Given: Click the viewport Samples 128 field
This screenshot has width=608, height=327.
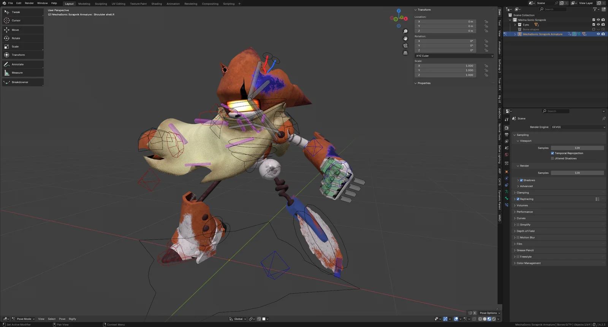Looking at the screenshot, I should pyautogui.click(x=577, y=148).
